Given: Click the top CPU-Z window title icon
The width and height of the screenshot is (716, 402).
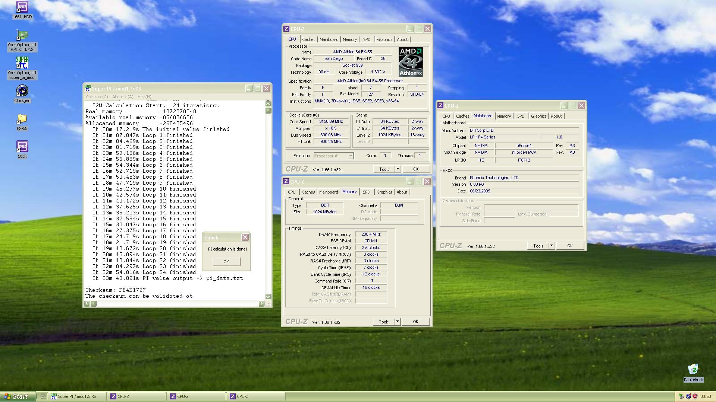Looking at the screenshot, I should pyautogui.click(x=286, y=29).
